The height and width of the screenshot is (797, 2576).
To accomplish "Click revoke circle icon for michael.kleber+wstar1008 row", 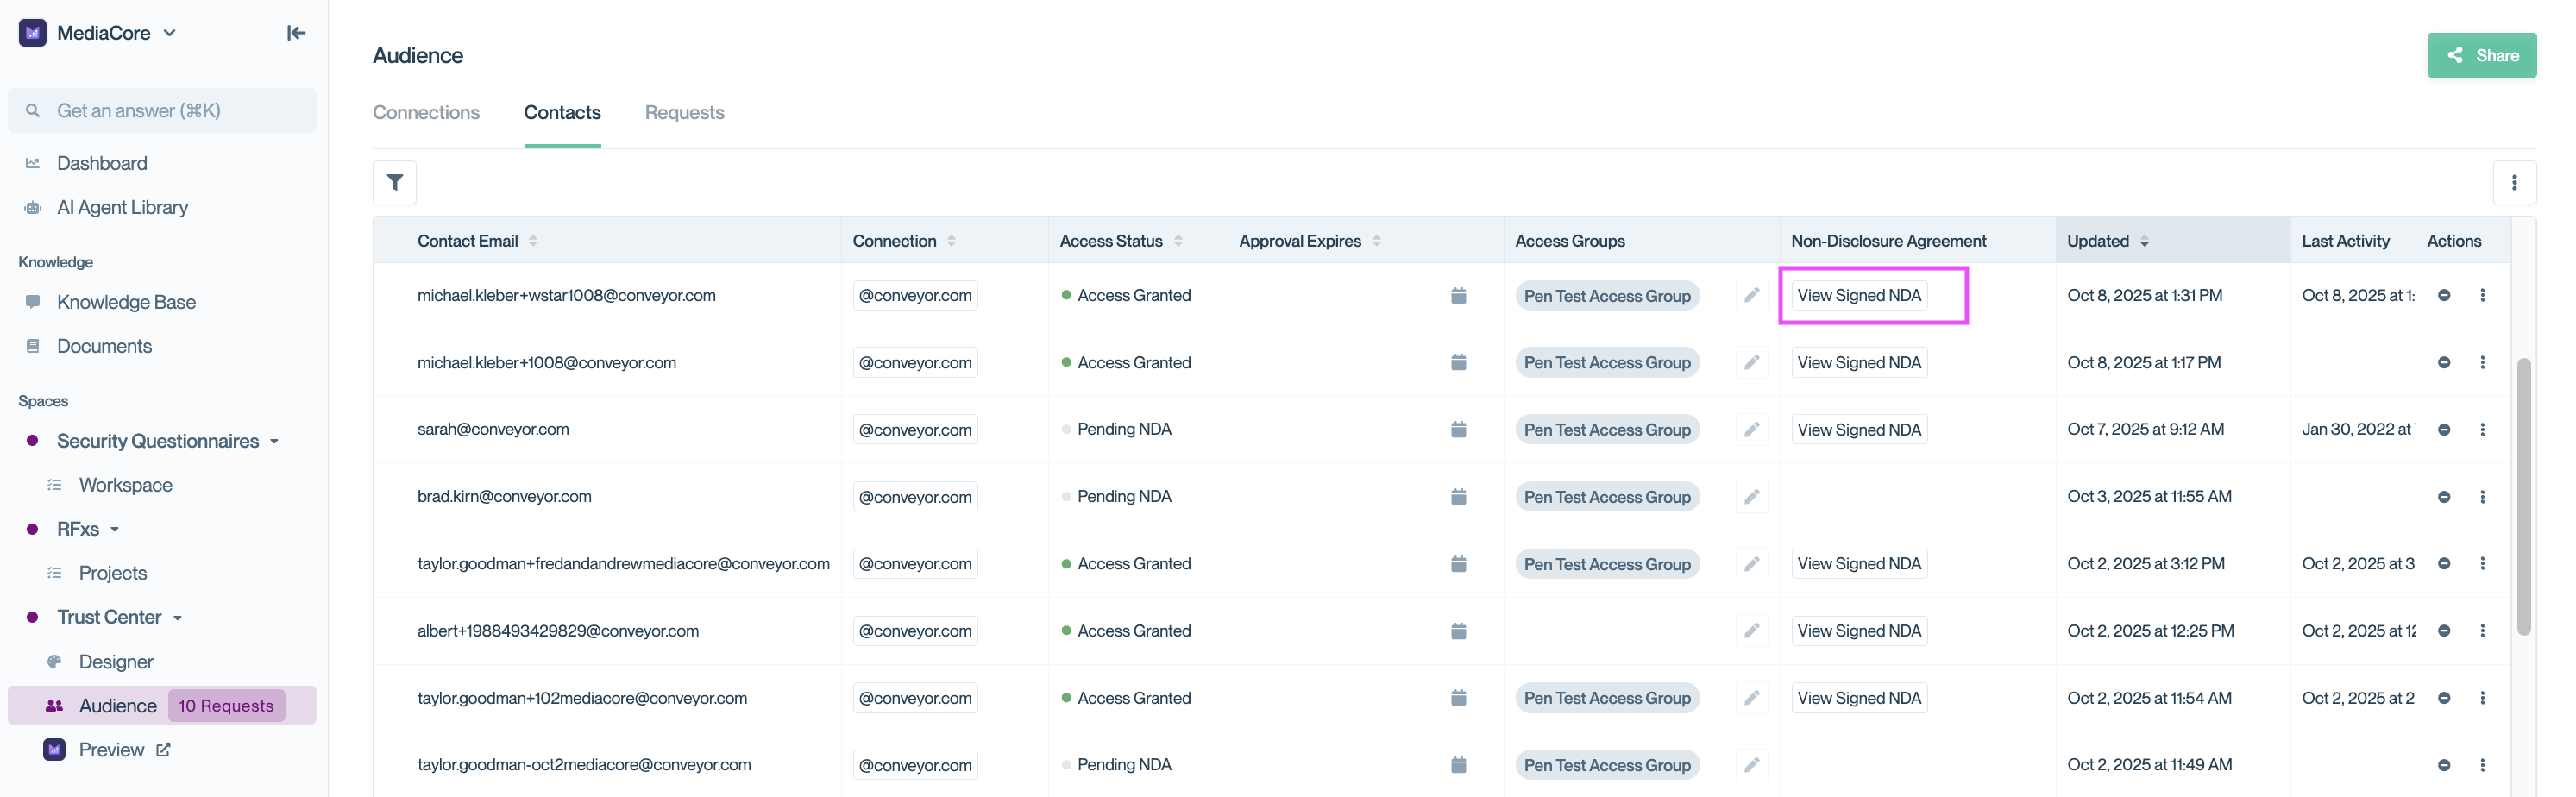I will click(2443, 295).
